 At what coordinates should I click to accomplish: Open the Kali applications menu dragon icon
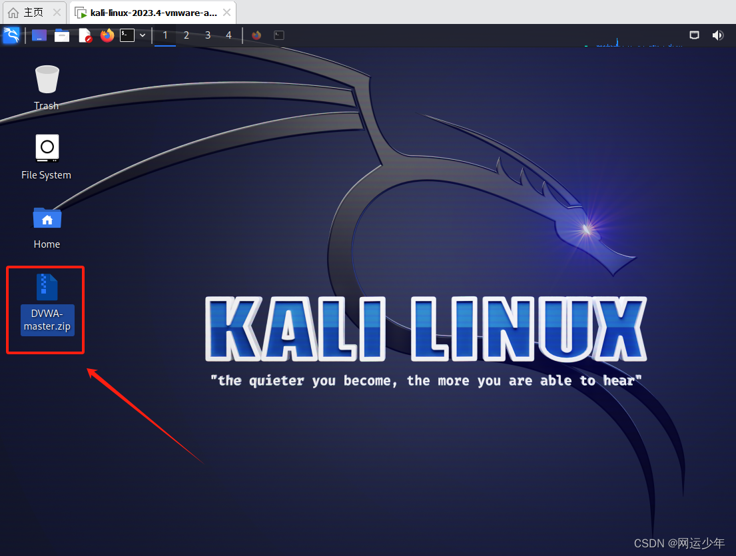pyautogui.click(x=11, y=35)
